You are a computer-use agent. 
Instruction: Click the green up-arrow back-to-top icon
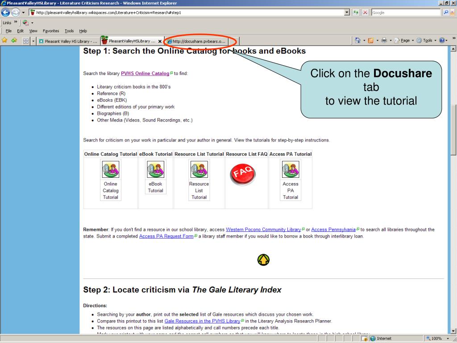coord(263,259)
